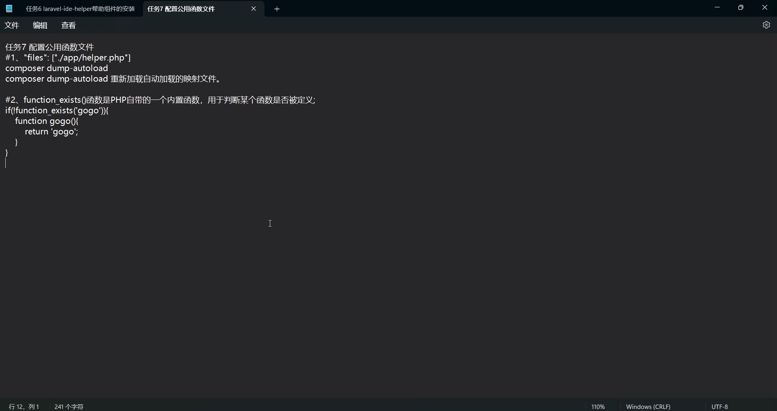
Task: Place cursor on the composer dump-autoload line
Action: (56, 68)
